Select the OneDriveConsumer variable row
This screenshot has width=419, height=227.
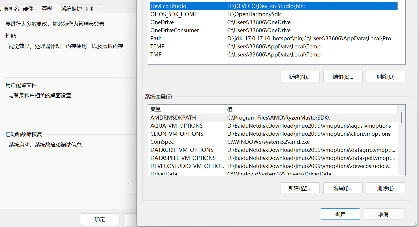273,30
